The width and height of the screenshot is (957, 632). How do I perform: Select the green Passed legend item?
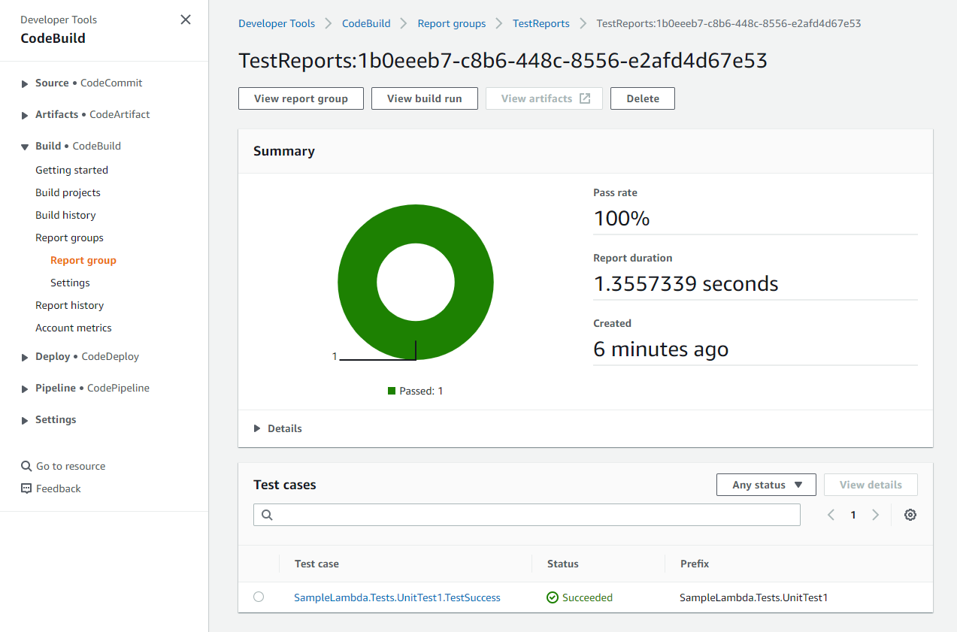415,390
